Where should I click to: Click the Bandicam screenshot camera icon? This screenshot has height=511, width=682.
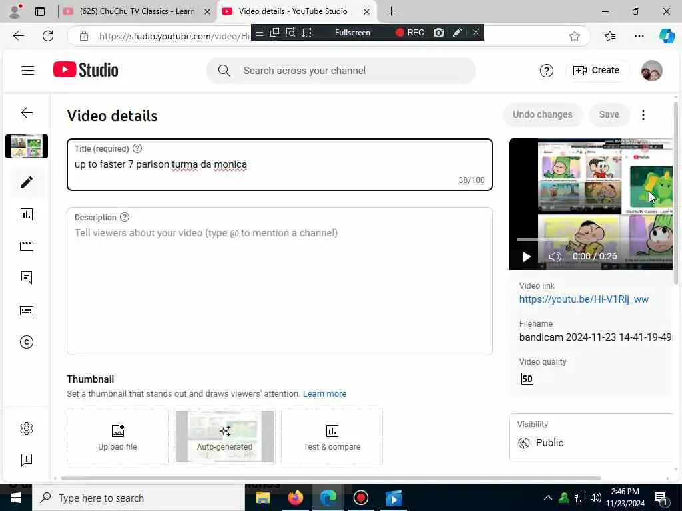[x=438, y=33]
